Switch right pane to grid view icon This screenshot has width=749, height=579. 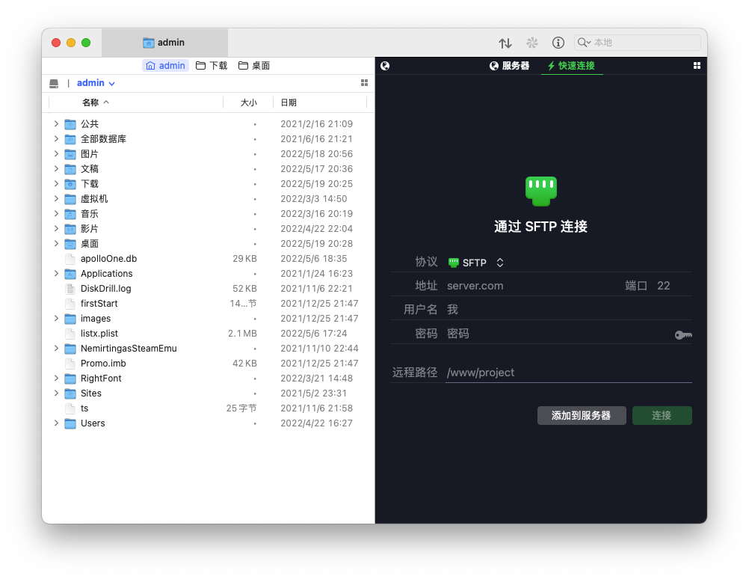pos(697,66)
